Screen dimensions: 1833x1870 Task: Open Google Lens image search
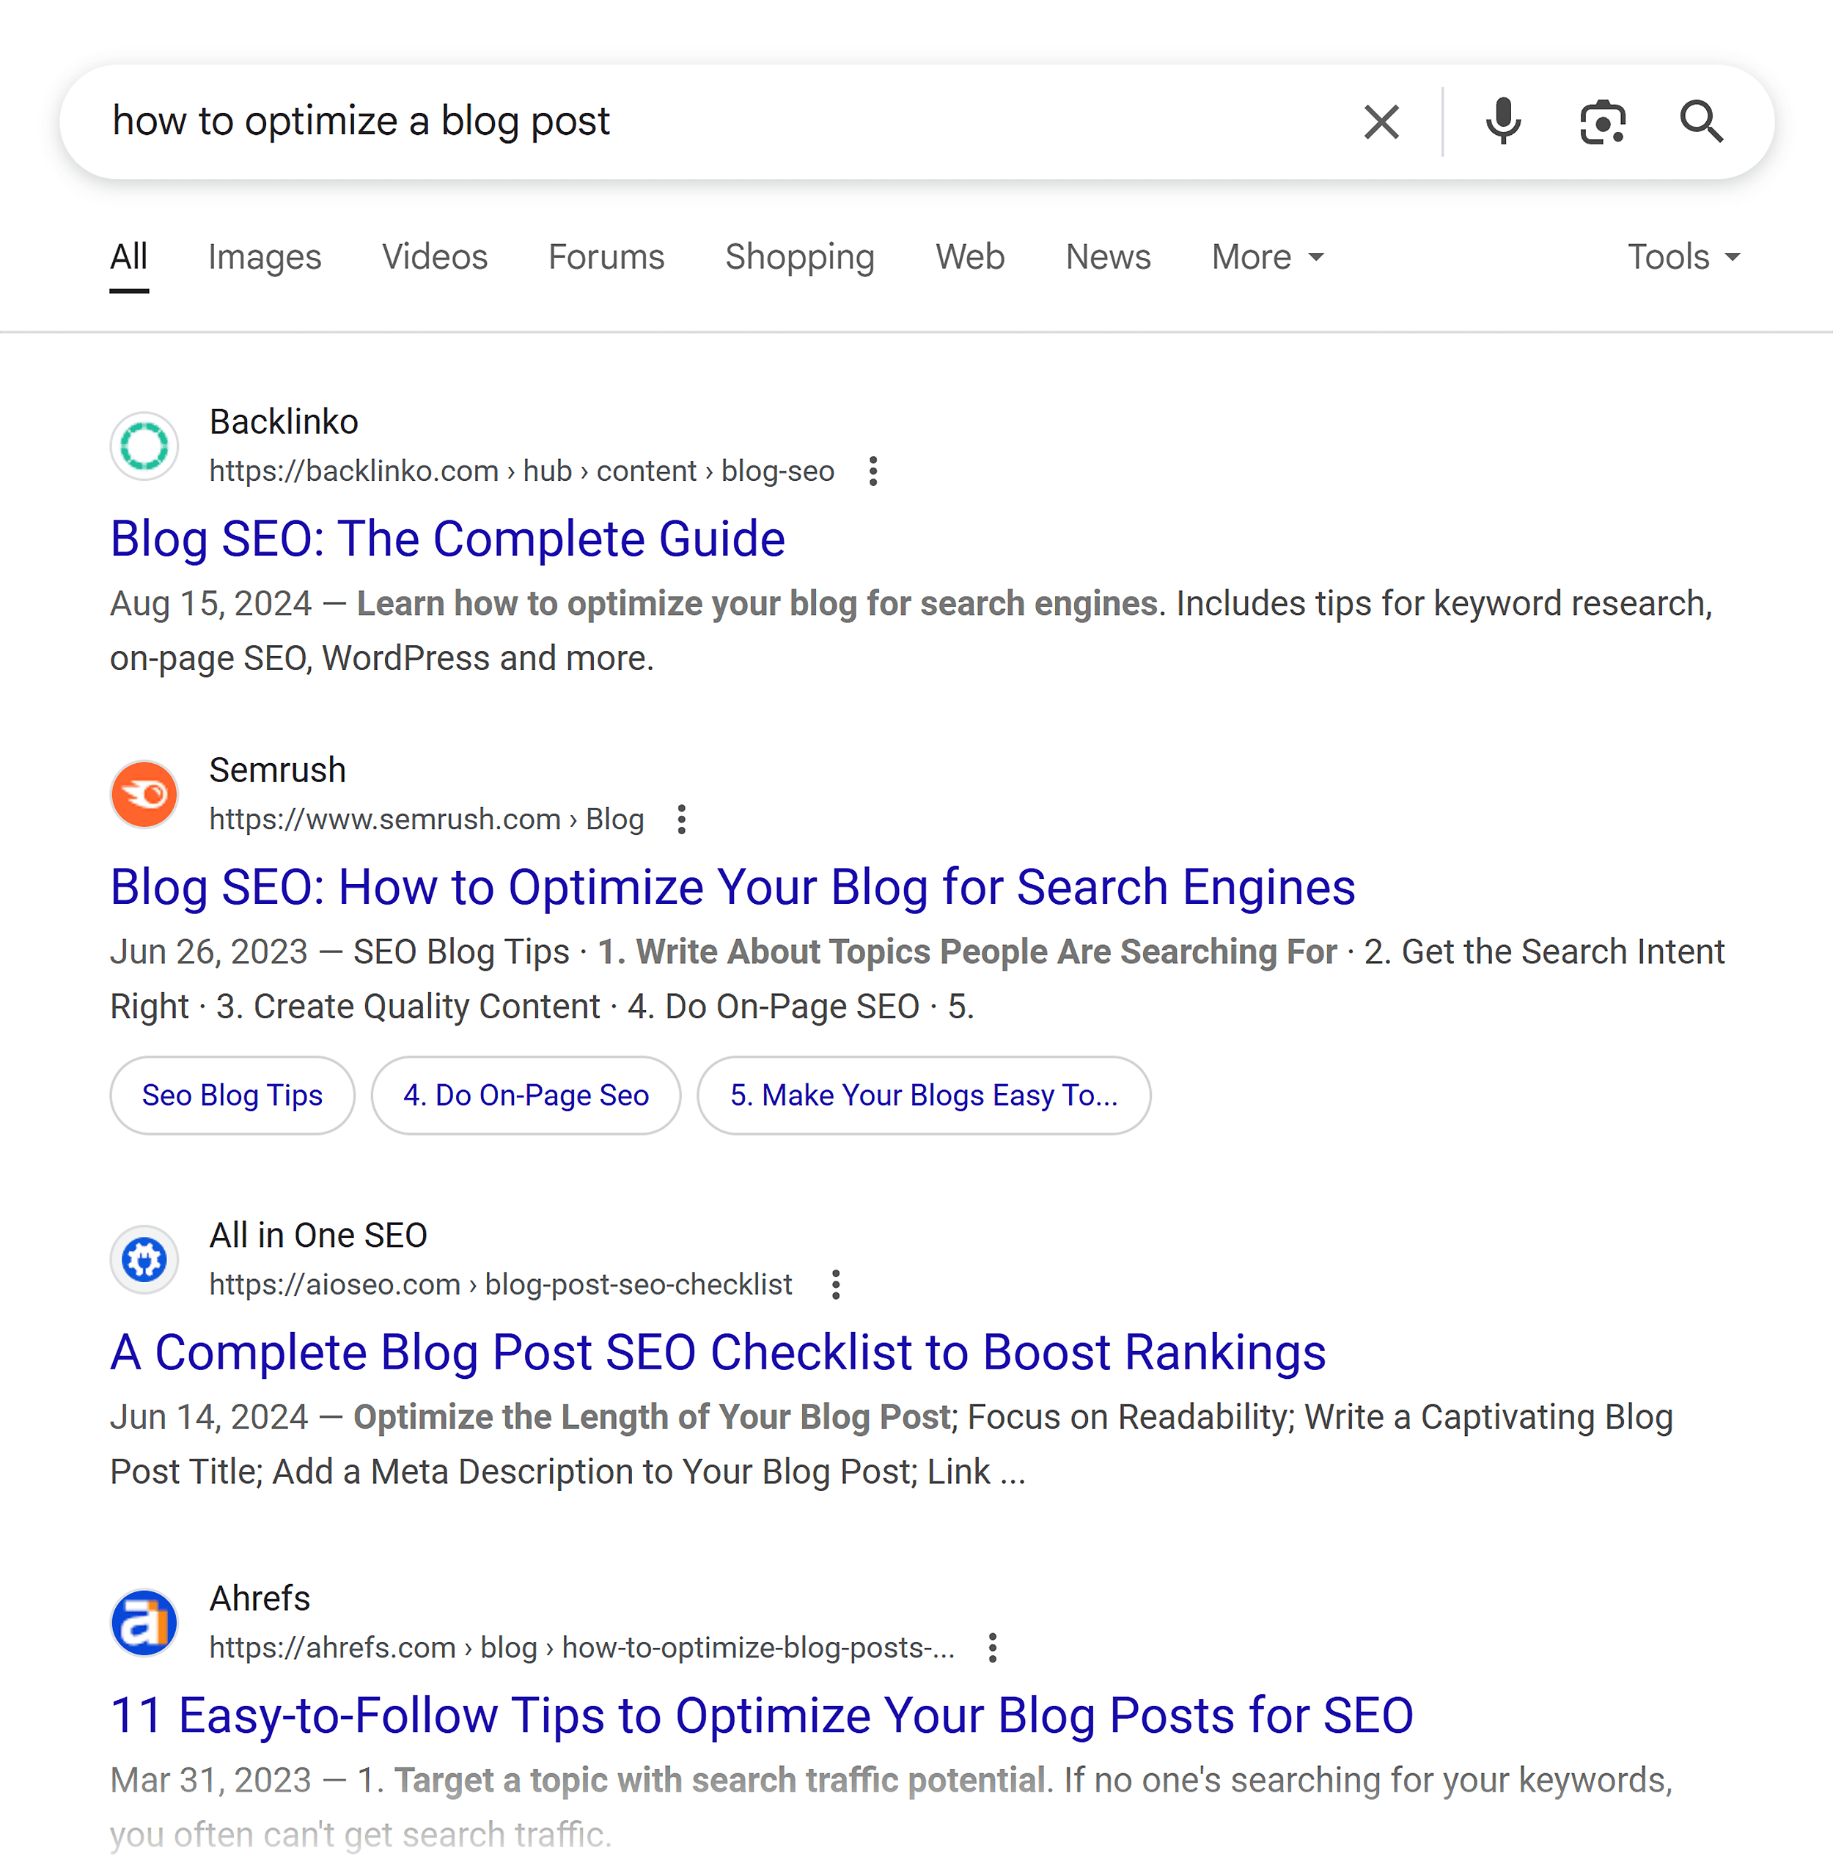tap(1602, 121)
